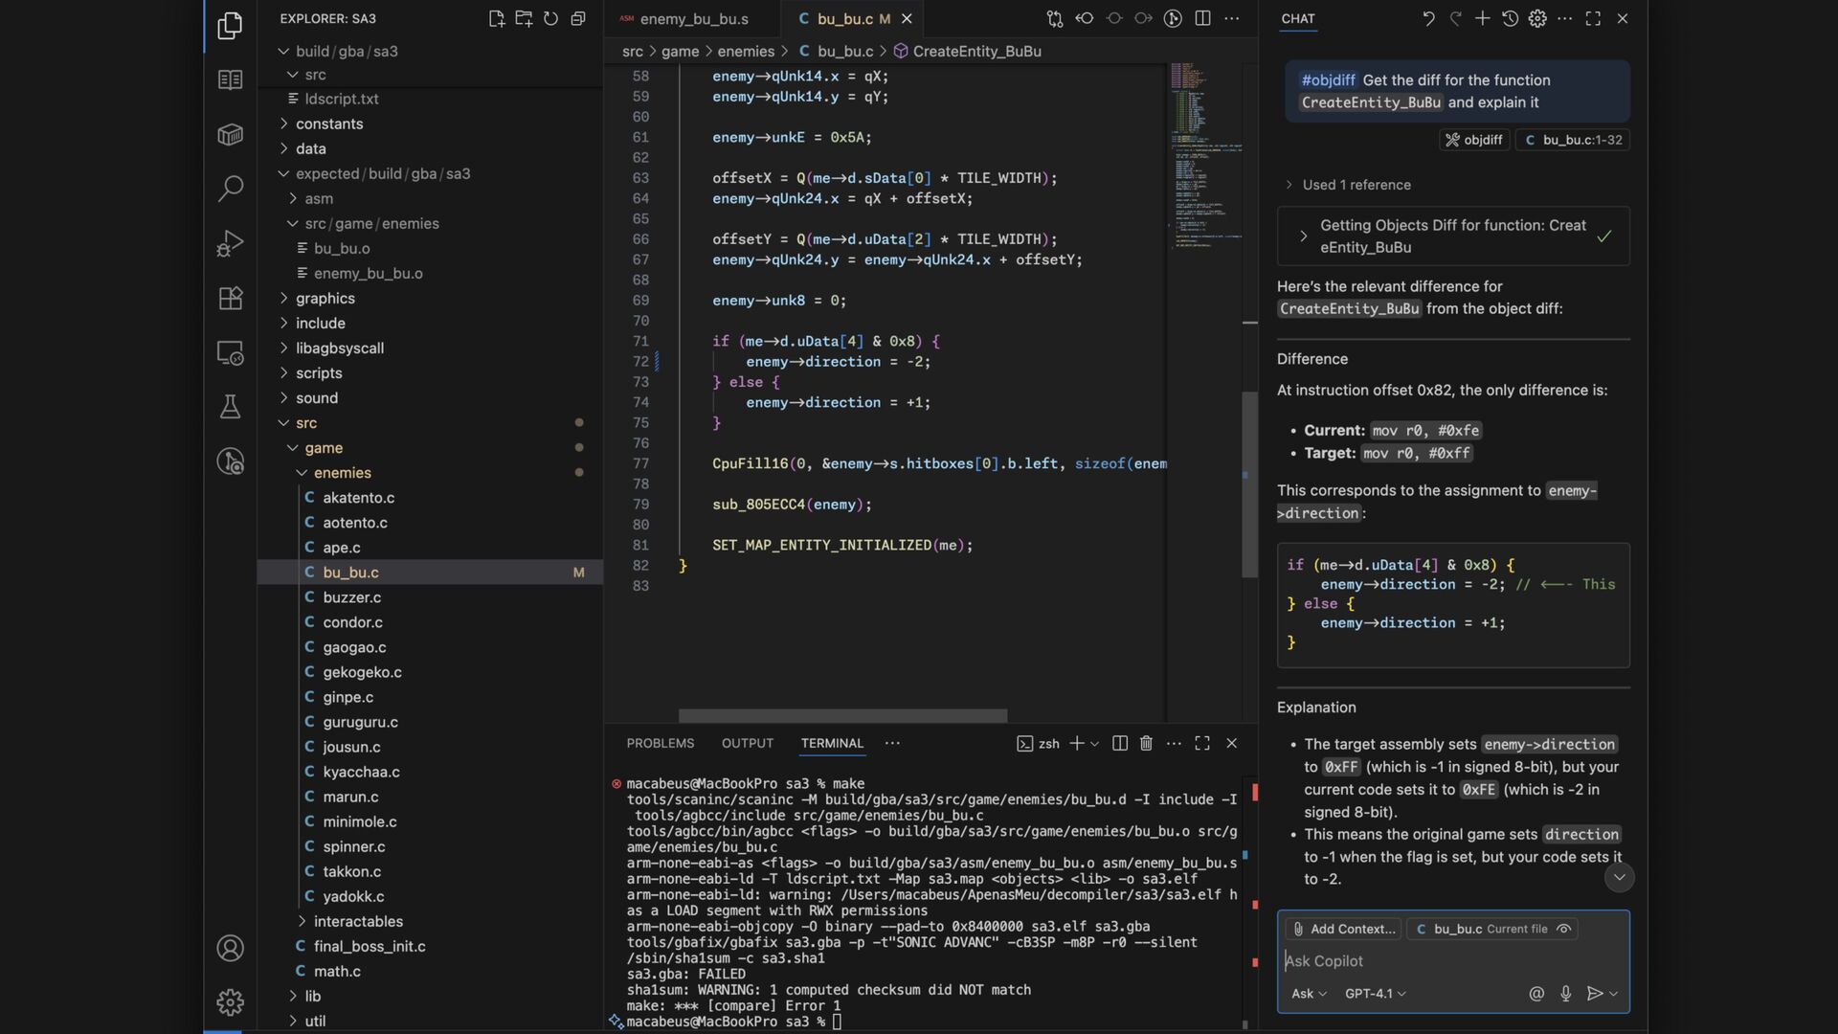1838x1034 pixels.
Task: Switch to the PROBLEMS panel tab
Action: (x=660, y=743)
